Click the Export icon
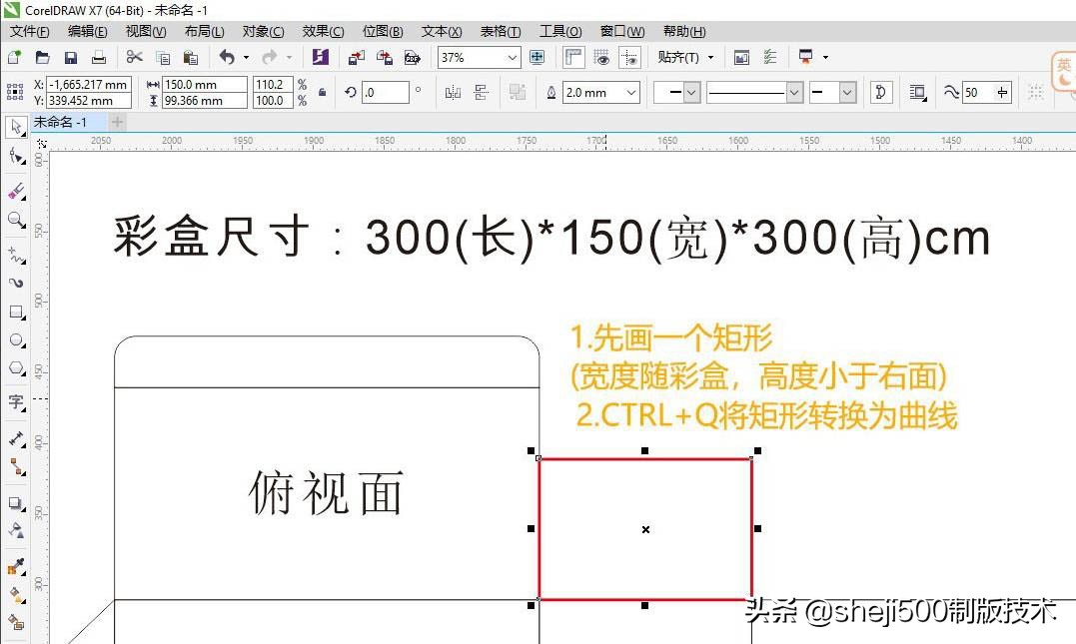The image size is (1076, 644). (385, 58)
